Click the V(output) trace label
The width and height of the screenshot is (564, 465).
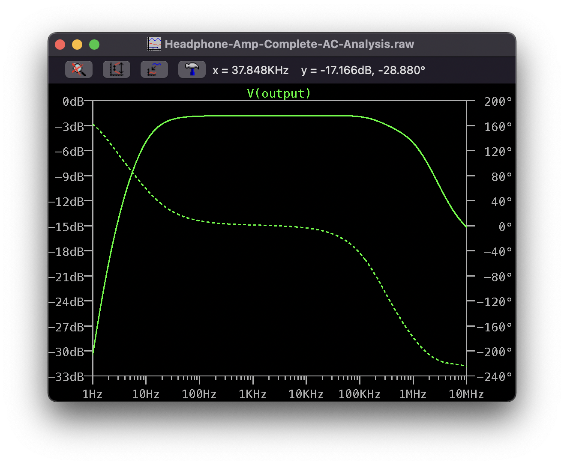[x=279, y=93]
